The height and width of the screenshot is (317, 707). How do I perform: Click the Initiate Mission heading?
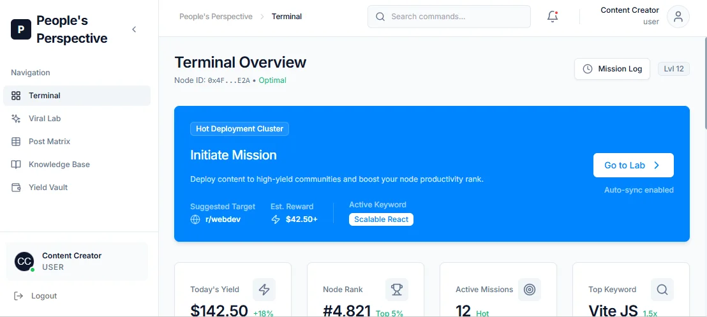[234, 155]
